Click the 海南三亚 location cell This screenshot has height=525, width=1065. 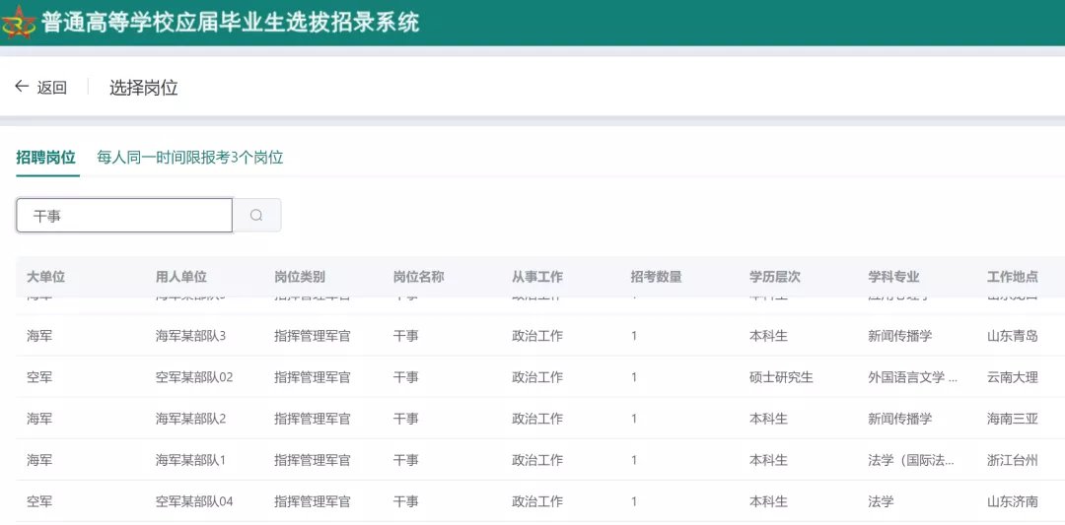click(1013, 419)
